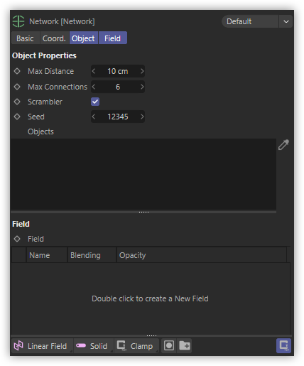Screen dimensions: 304x366
Task: Click the Objects list eyedropper picker icon
Action: 283,145
